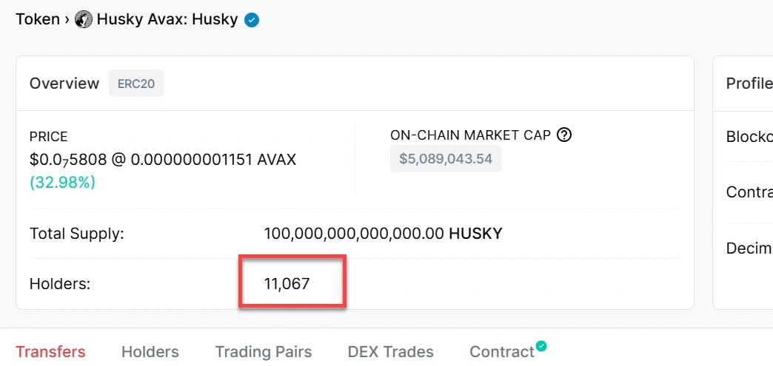This screenshot has height=366, width=773.
Task: Click the 32.98% price change
Action: click(62, 182)
